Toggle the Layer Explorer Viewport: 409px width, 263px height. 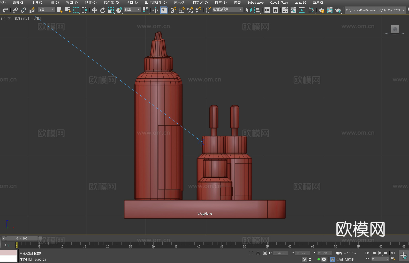[x=275, y=10]
